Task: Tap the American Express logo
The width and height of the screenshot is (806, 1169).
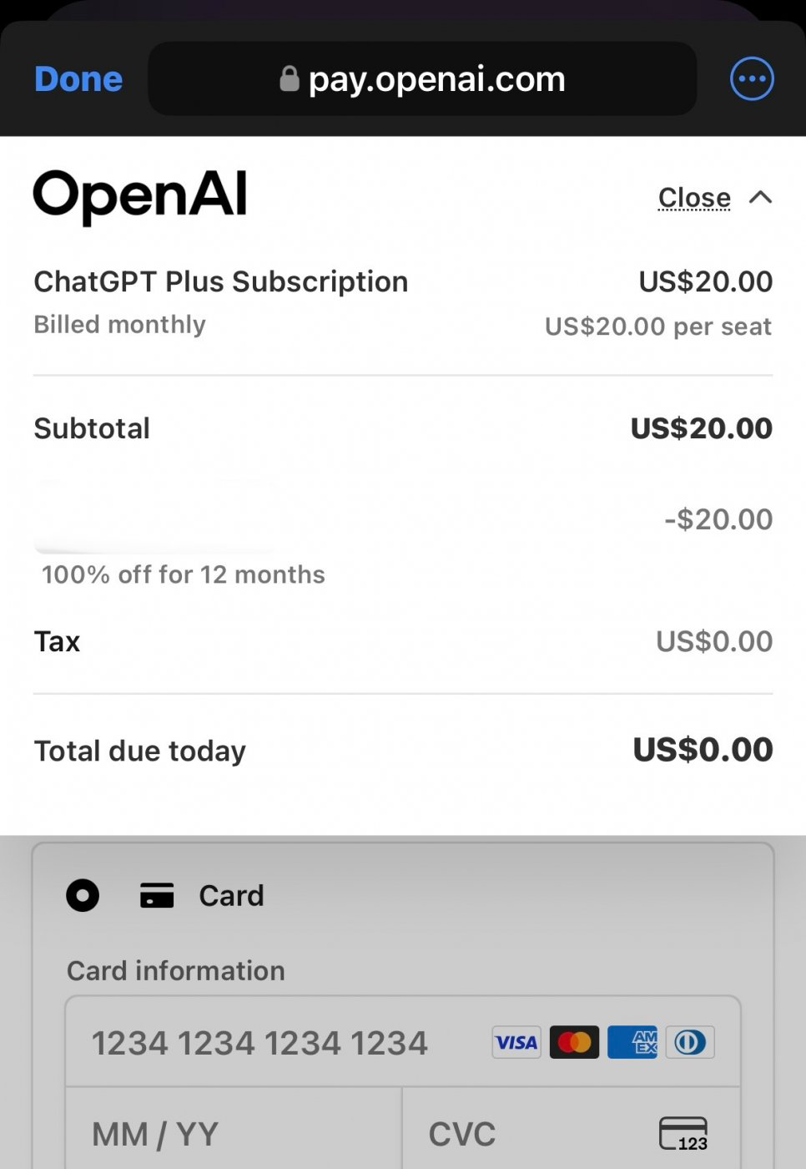Action: point(632,1042)
